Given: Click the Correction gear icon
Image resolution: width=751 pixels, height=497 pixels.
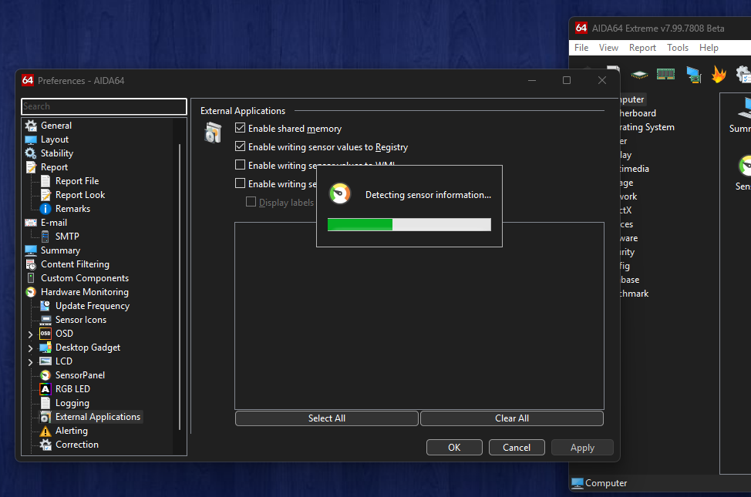Looking at the screenshot, I should click(x=45, y=445).
